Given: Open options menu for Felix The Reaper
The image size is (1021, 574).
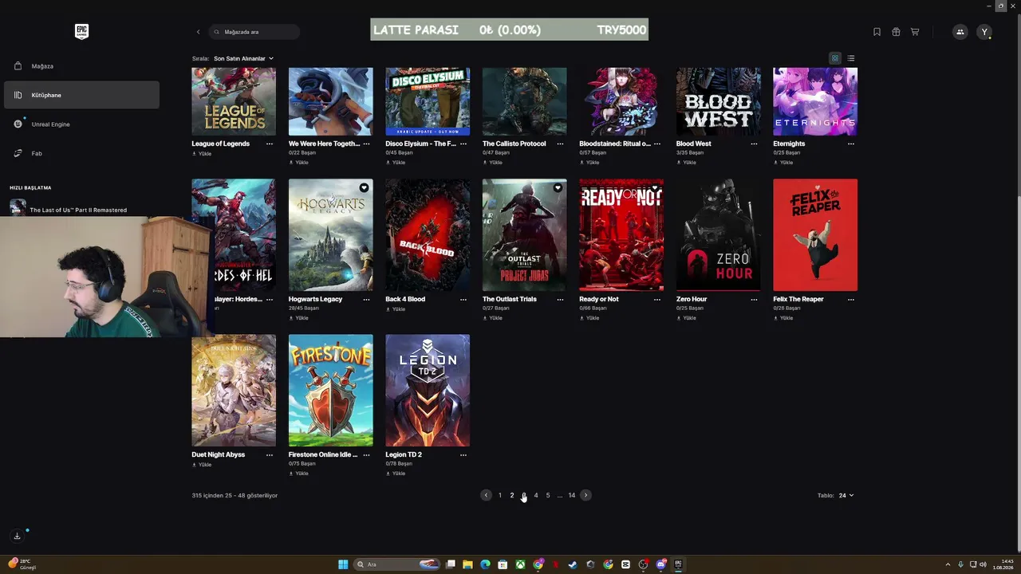Looking at the screenshot, I should tap(851, 299).
